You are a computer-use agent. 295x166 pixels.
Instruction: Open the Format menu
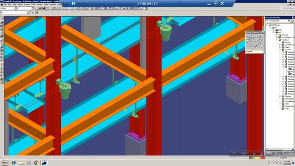click(x=27, y=4)
